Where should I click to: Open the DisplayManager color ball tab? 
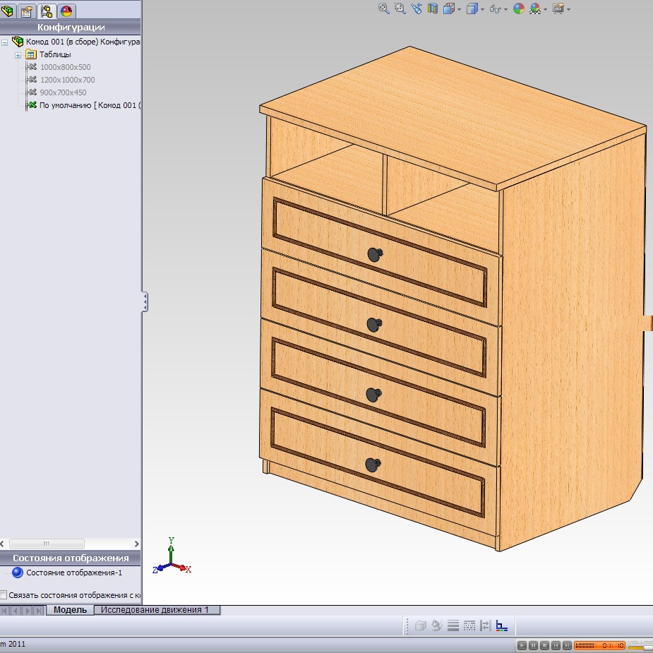(x=66, y=11)
